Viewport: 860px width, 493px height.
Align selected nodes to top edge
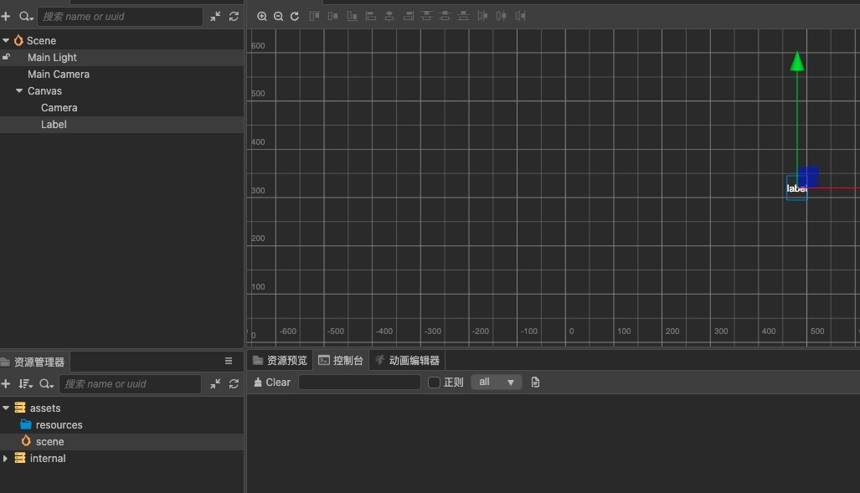(x=314, y=16)
